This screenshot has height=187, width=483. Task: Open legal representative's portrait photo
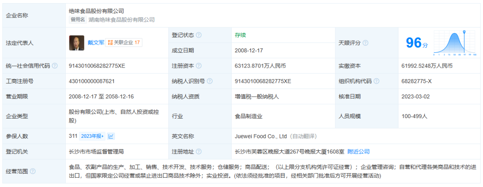coord(77,43)
